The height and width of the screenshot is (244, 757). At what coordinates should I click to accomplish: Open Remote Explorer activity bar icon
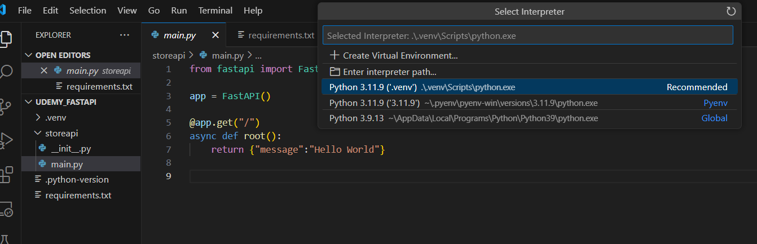click(6, 209)
